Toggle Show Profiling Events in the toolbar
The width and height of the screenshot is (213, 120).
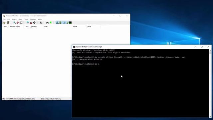click(x=70, y=23)
